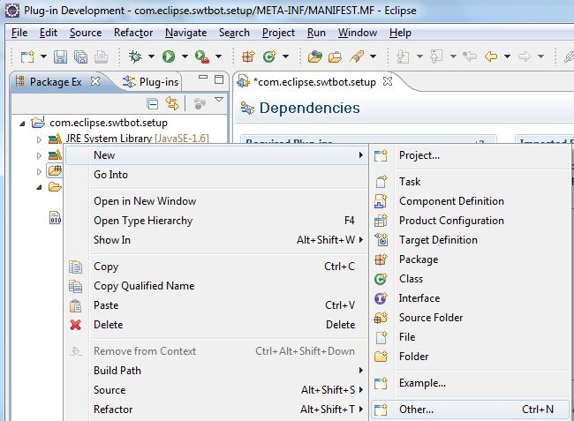Screen dimensions: 574x421
Task: Open the Run dropdown arrow
Action: tap(185, 56)
